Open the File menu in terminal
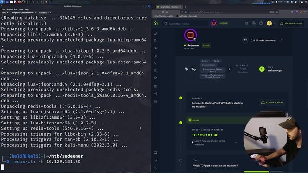Image resolution: width=308 pixels, height=173 pixels. 3,10
